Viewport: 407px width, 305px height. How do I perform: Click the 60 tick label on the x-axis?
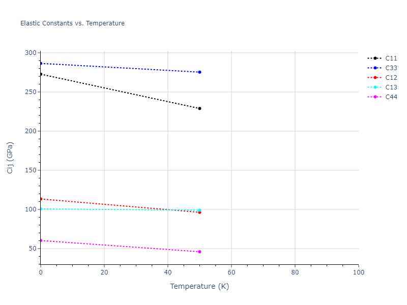pos(231,273)
